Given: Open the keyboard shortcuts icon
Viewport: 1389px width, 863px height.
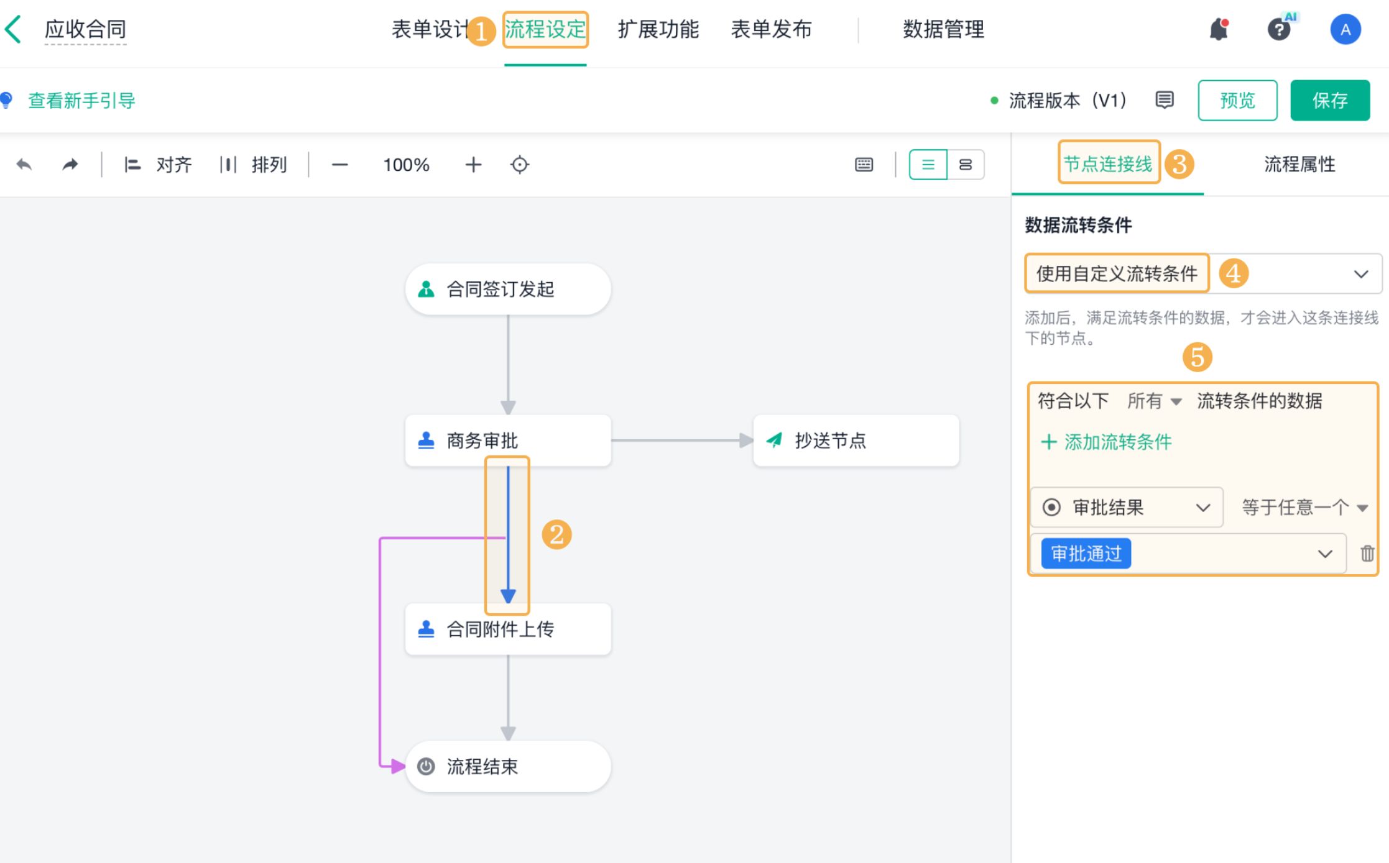Looking at the screenshot, I should 864,165.
